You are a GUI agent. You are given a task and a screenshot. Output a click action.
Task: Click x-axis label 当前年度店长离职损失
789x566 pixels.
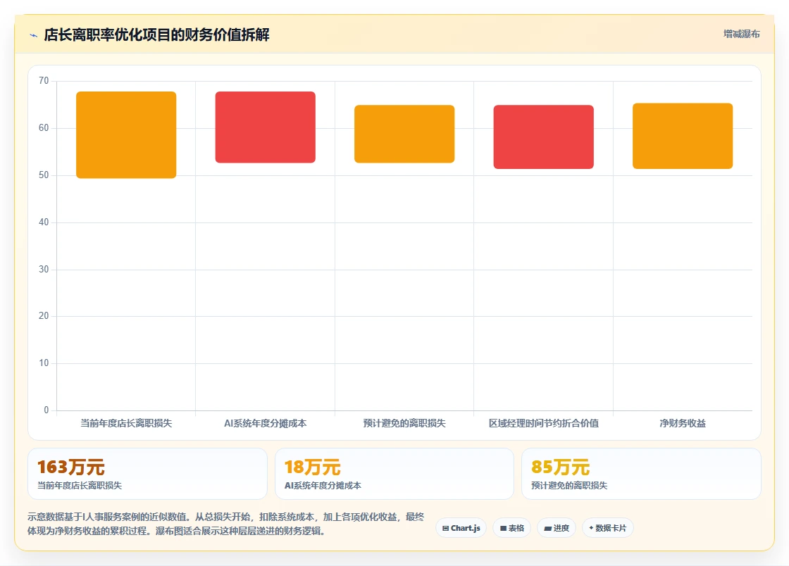(126, 423)
